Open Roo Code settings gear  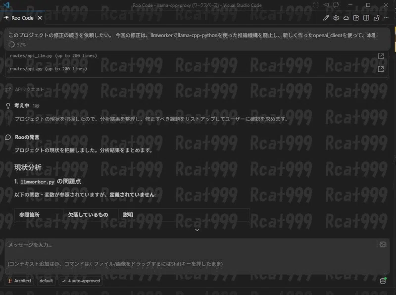pyautogui.click(x=336, y=18)
